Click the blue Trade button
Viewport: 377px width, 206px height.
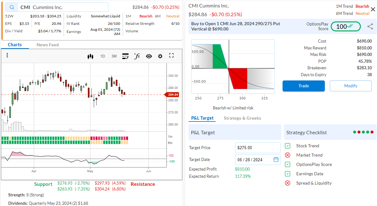click(304, 86)
